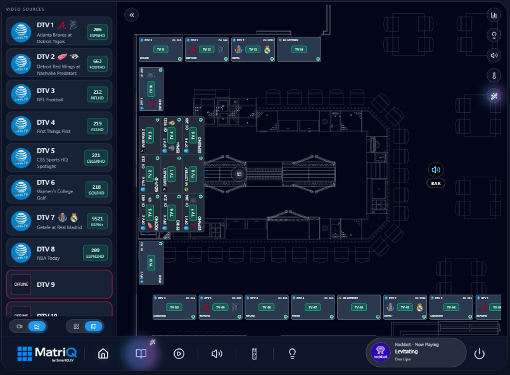
Task: Click the BAR zone label
Action: pos(435,183)
